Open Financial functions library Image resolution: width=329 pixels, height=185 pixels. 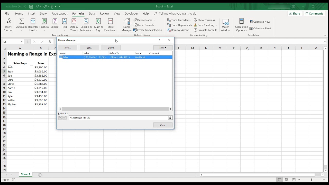pos(44,25)
